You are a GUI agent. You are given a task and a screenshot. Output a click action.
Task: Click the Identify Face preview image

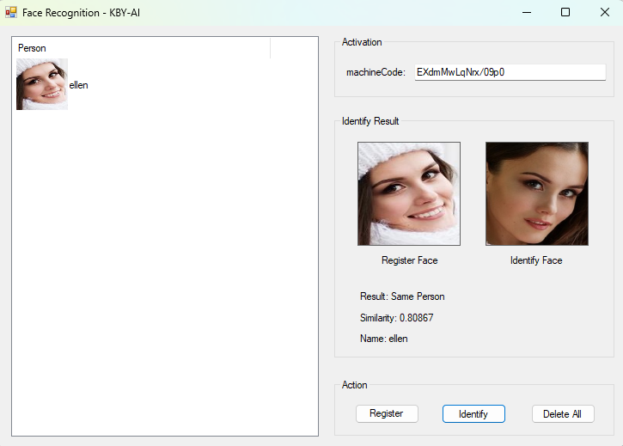536,194
